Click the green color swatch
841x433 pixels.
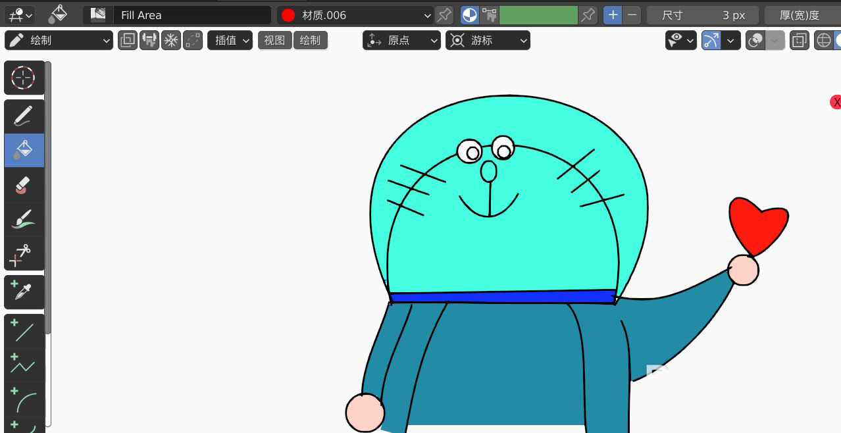pyautogui.click(x=538, y=14)
